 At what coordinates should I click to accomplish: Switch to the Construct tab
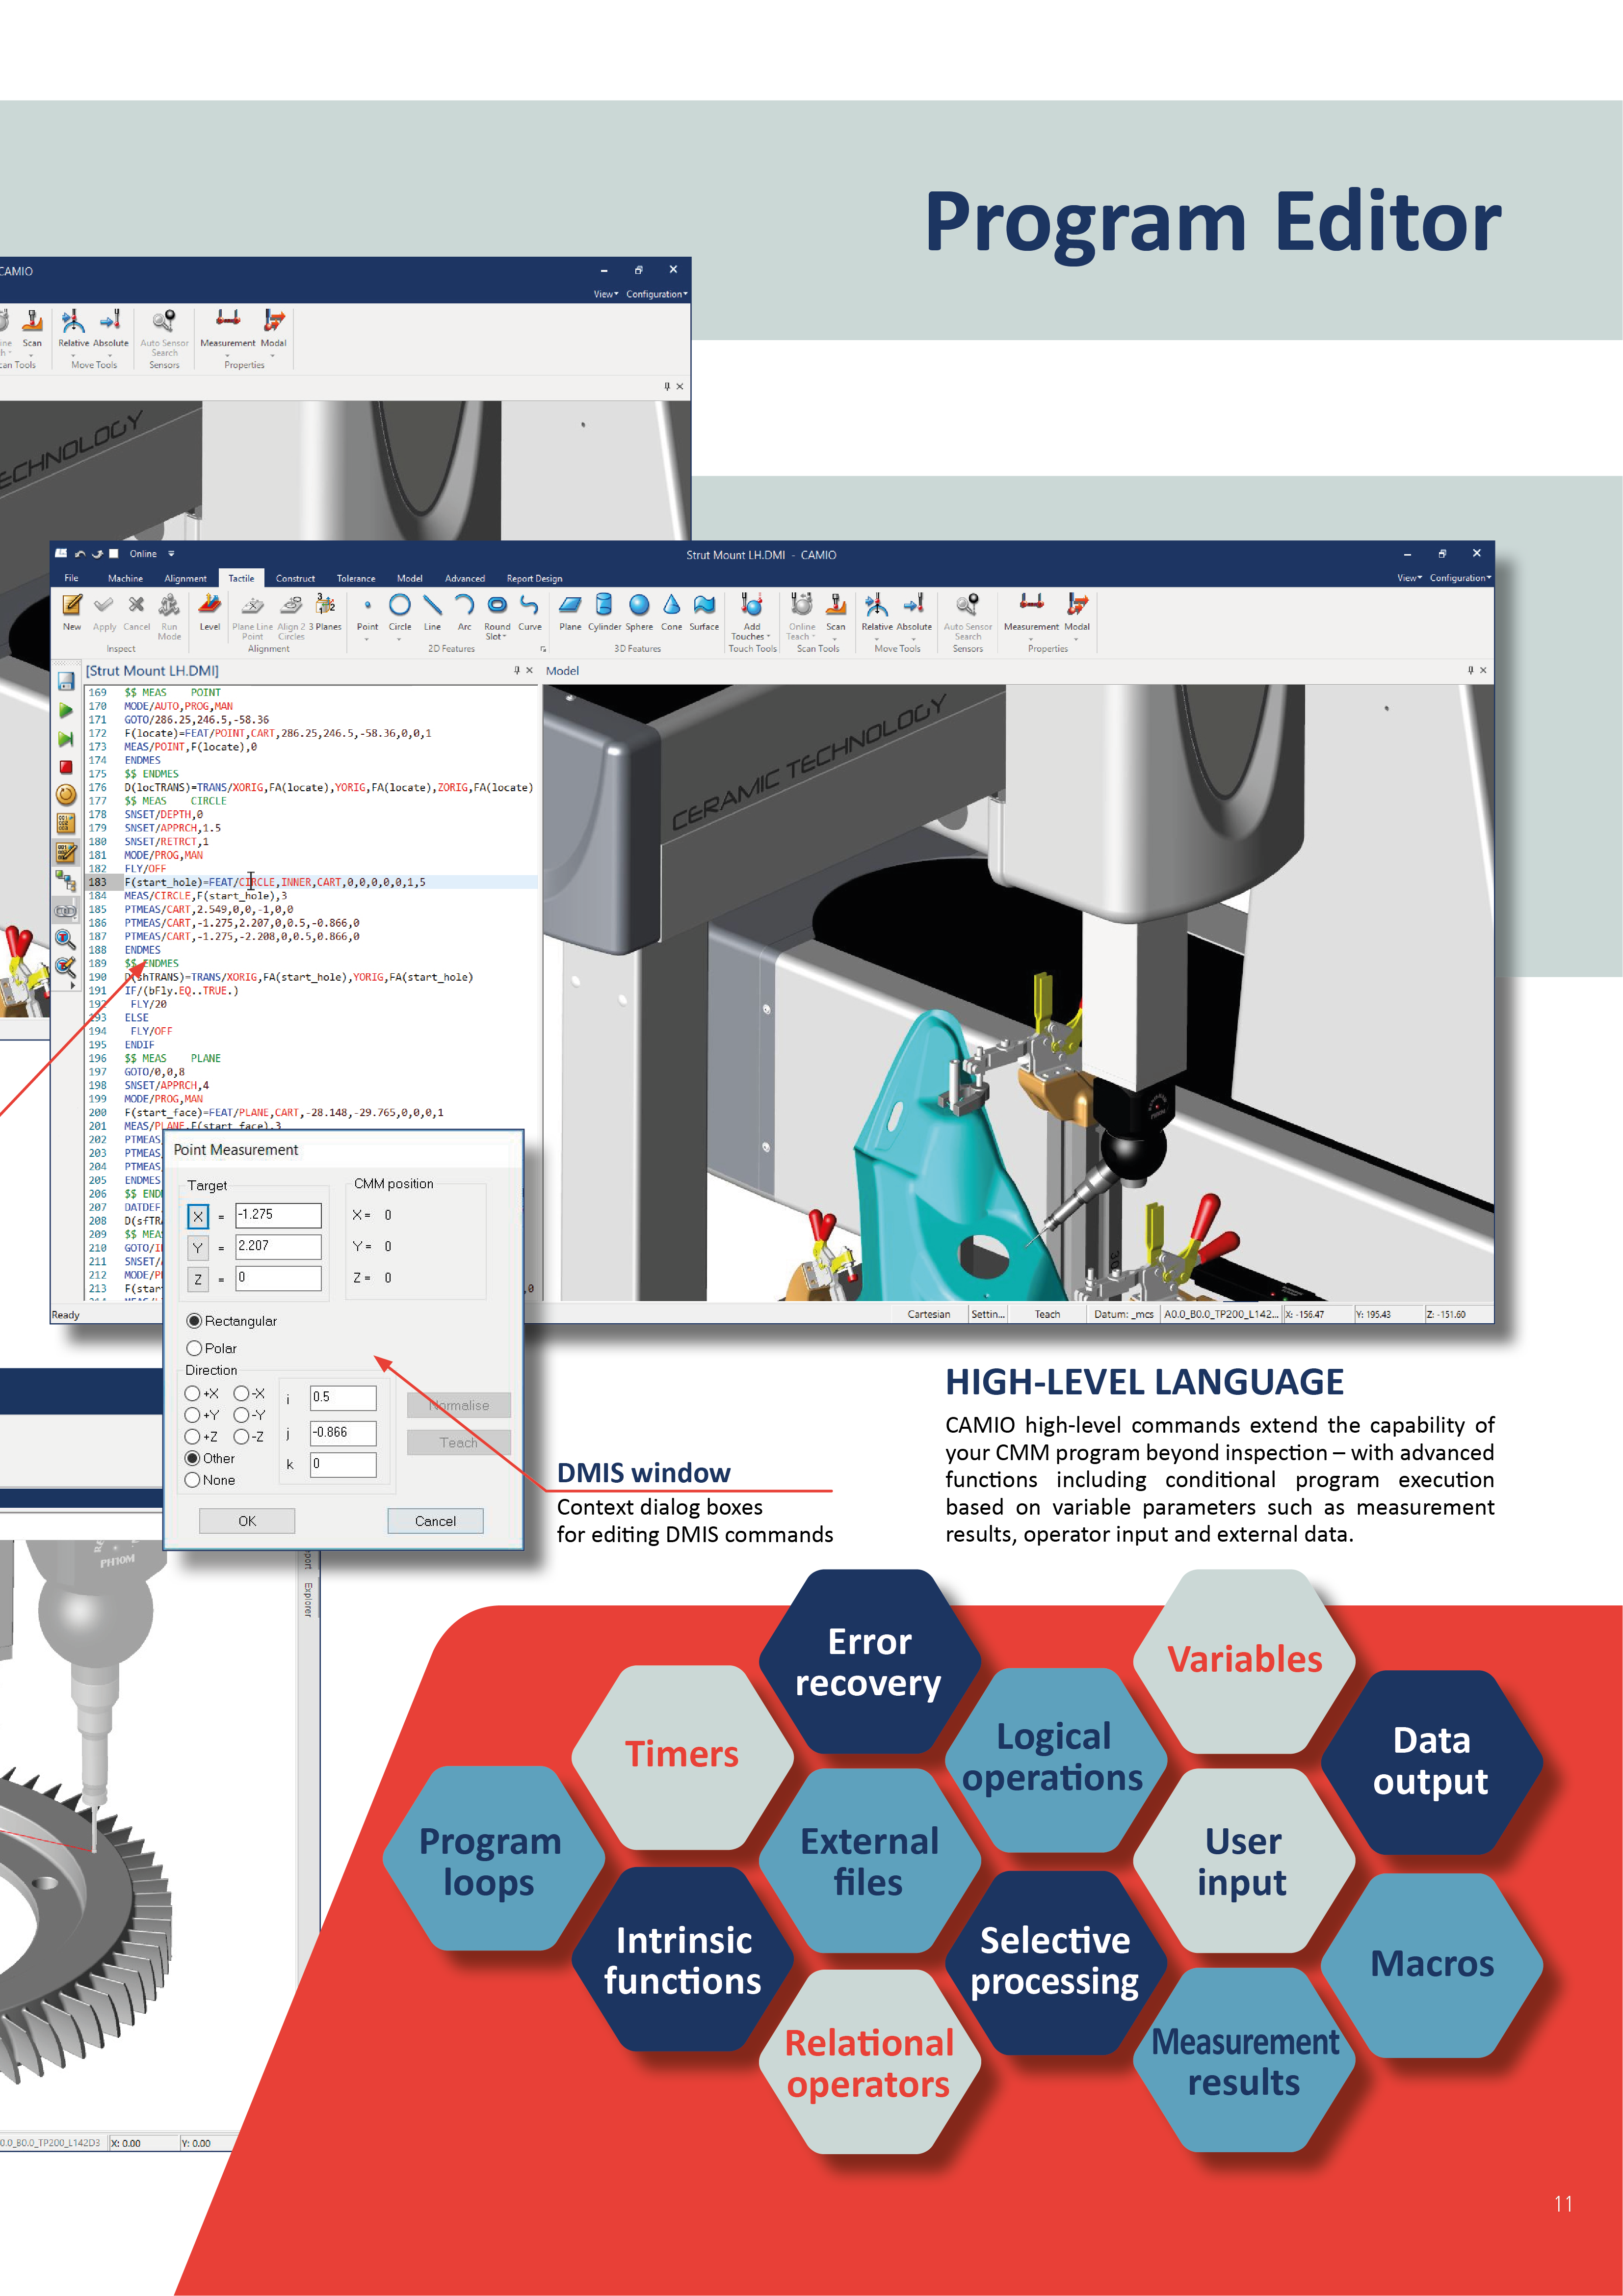point(295,578)
